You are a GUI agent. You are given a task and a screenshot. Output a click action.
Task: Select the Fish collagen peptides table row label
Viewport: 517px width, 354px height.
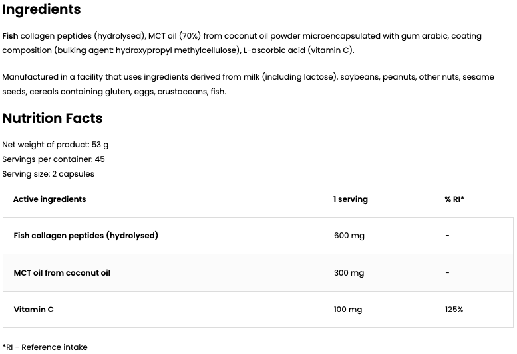pos(86,236)
